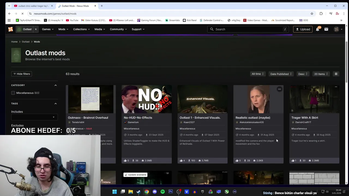Open Steam from taskbar
This screenshot has height=196, width=349.
tap(139, 192)
